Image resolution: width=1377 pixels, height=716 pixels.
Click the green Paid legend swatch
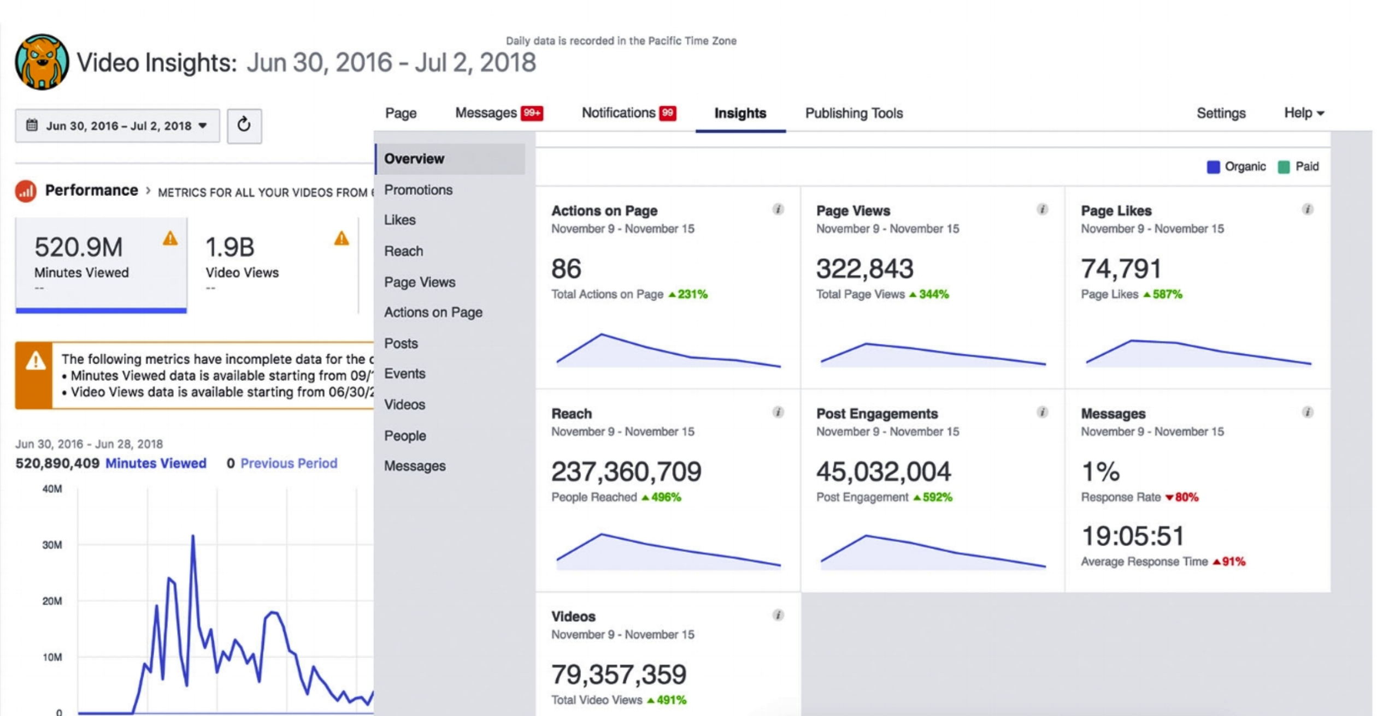point(1284,166)
